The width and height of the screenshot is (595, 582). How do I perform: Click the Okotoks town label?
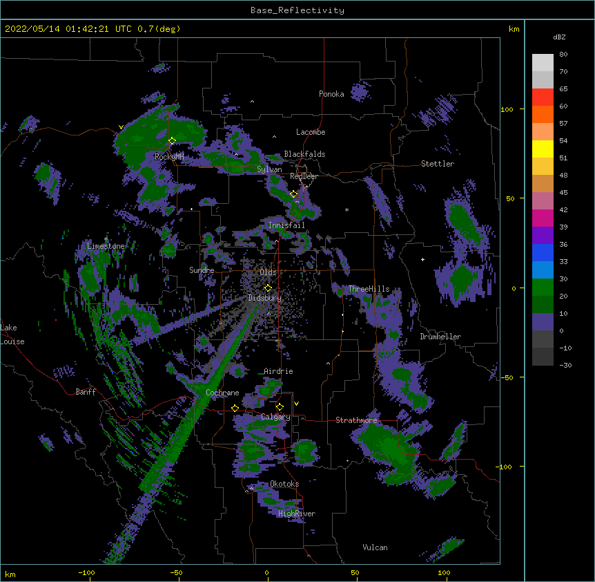pos(284,484)
